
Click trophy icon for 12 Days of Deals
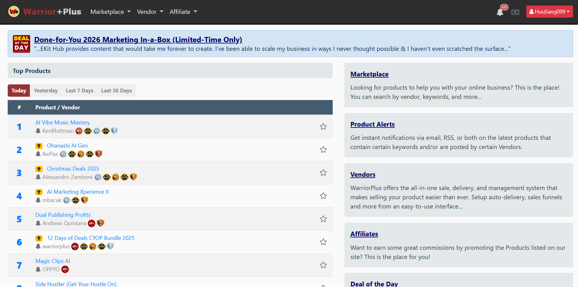(x=39, y=238)
